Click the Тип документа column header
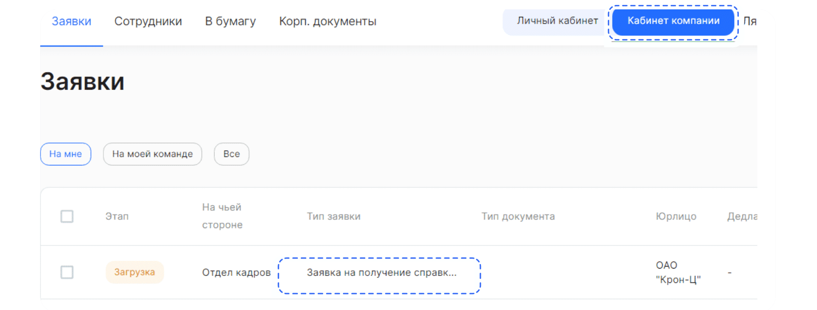Viewport: 817px width, 310px height. (x=518, y=216)
